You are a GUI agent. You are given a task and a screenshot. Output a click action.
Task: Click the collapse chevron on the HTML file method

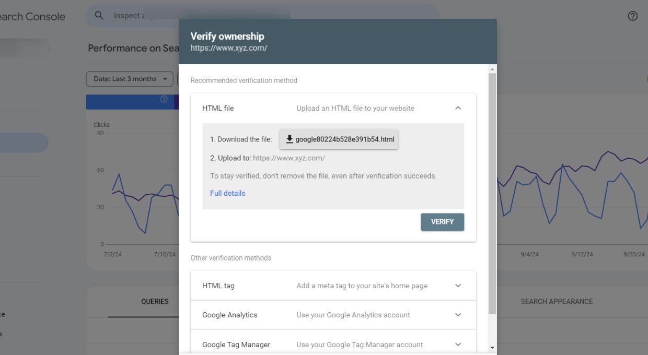pos(458,108)
